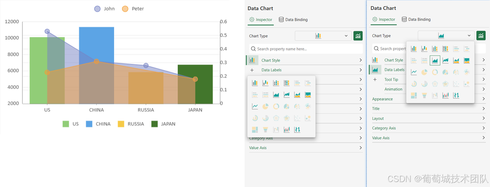Choose line chart icon in right panel picker
The image size is (490, 187).
[414, 72]
